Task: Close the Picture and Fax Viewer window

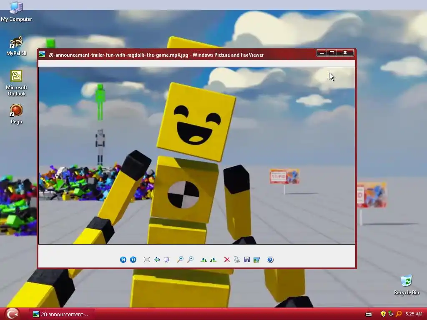Action: 345,53
